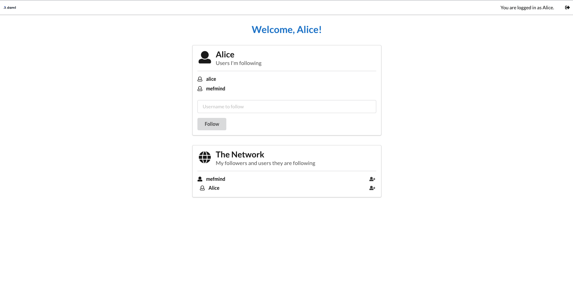573x297 pixels.
Task: Select mefmind name in the following list
Action: click(x=216, y=89)
